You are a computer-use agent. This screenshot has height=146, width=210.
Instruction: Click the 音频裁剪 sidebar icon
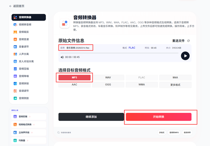15,32
